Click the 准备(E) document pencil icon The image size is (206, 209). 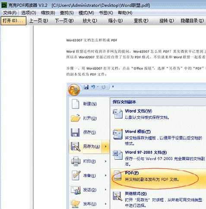tap(76, 175)
